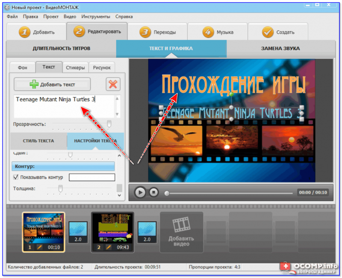Open the Настройки текста tab
342x278 pixels.
coord(95,141)
